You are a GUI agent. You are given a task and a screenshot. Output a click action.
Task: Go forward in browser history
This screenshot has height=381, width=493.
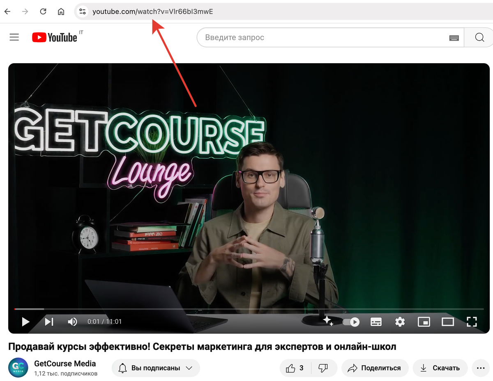coord(25,11)
